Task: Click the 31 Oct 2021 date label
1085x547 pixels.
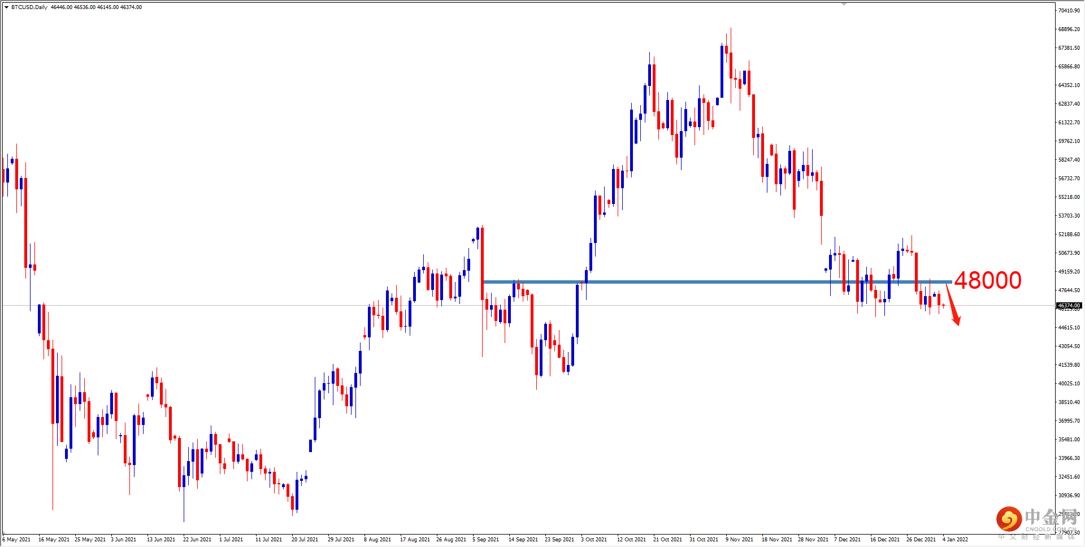Action: (x=704, y=540)
